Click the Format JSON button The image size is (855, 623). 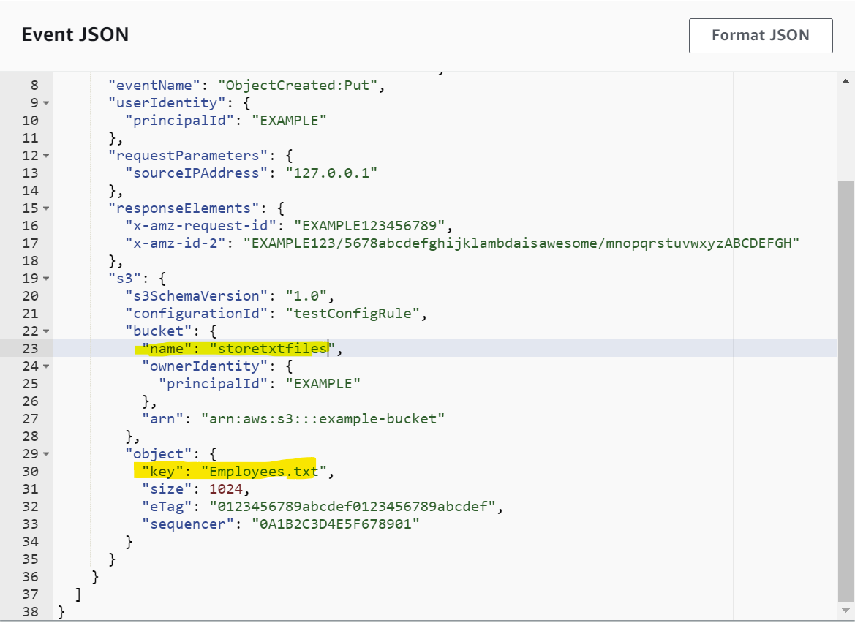pyautogui.click(x=761, y=35)
